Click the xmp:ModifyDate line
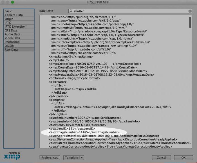The image size is (197, 163). coord(98,71)
